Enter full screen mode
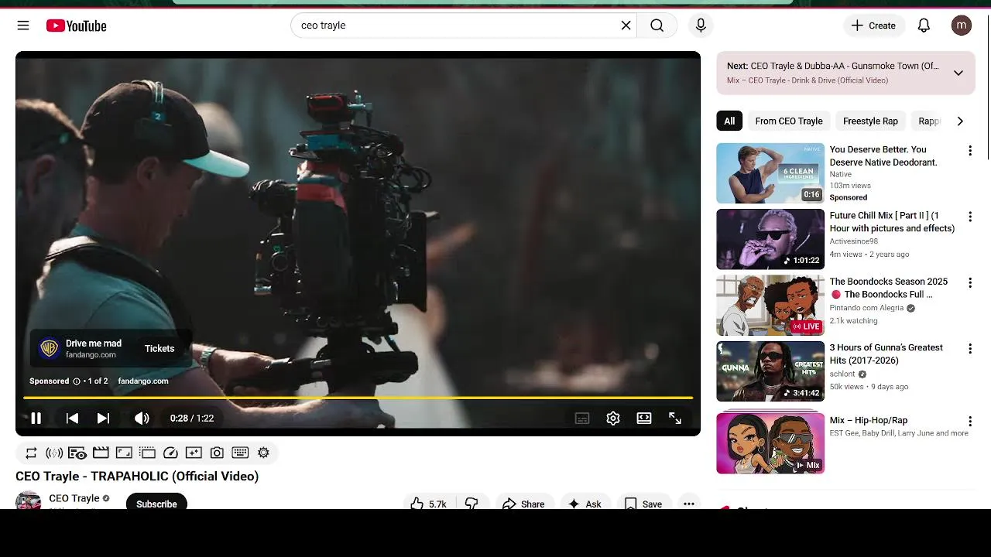The width and height of the screenshot is (991, 557). tap(675, 418)
